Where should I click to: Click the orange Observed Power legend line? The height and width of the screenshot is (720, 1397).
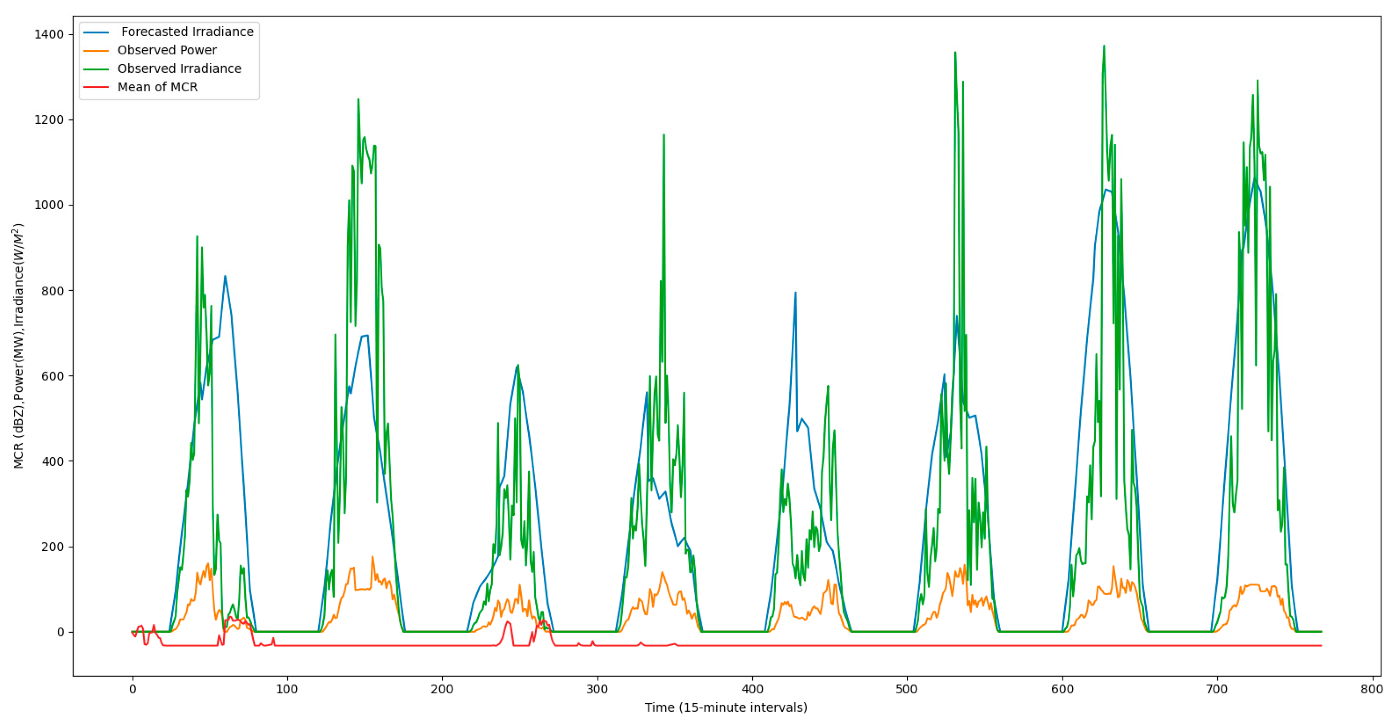click(96, 51)
